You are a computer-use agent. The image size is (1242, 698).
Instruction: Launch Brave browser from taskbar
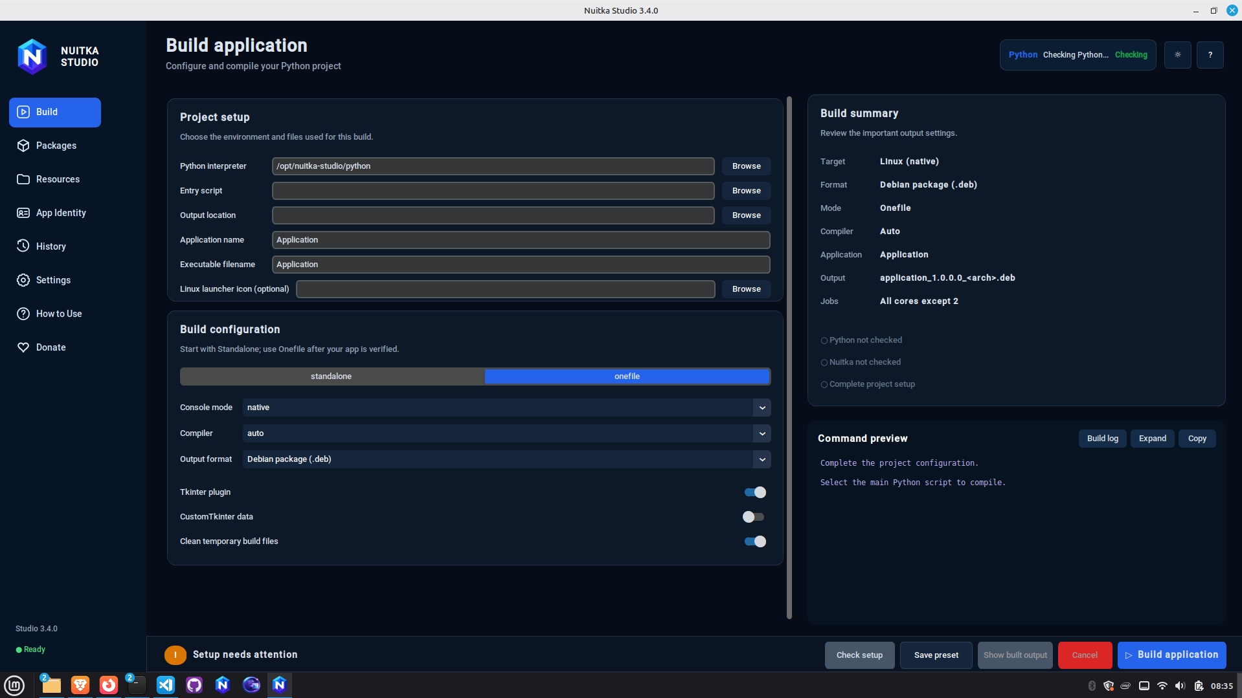pos(80,685)
